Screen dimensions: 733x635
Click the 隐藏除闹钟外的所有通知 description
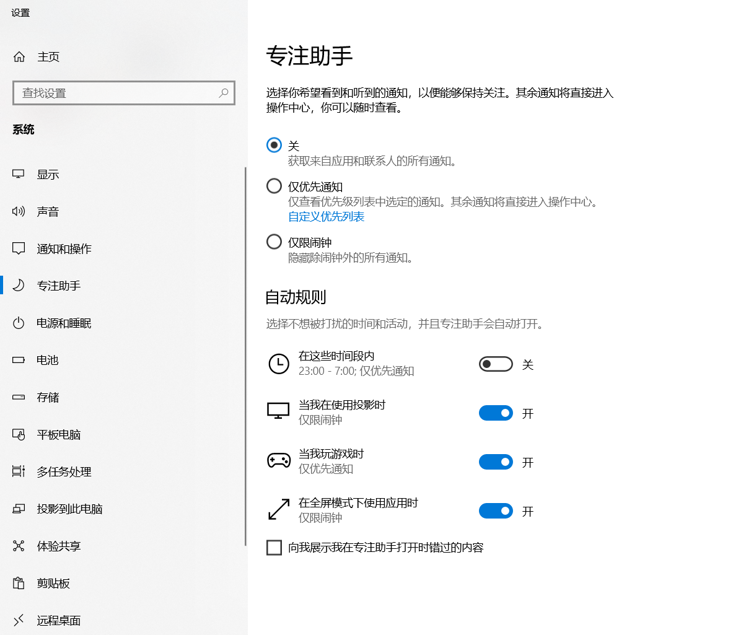click(350, 258)
